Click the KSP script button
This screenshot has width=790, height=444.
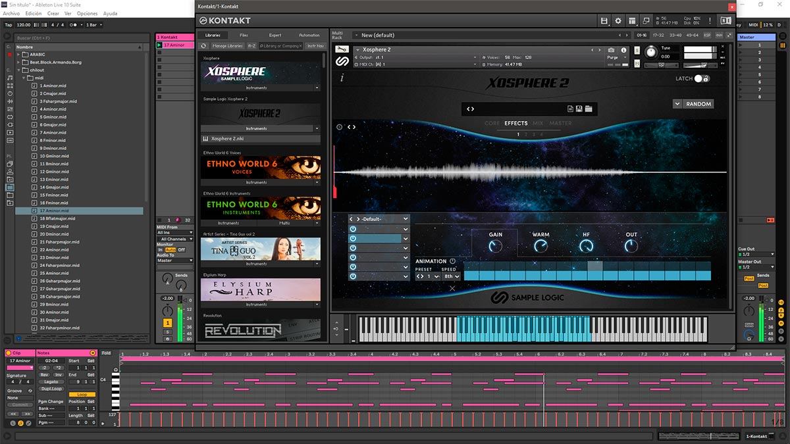pyautogui.click(x=707, y=35)
